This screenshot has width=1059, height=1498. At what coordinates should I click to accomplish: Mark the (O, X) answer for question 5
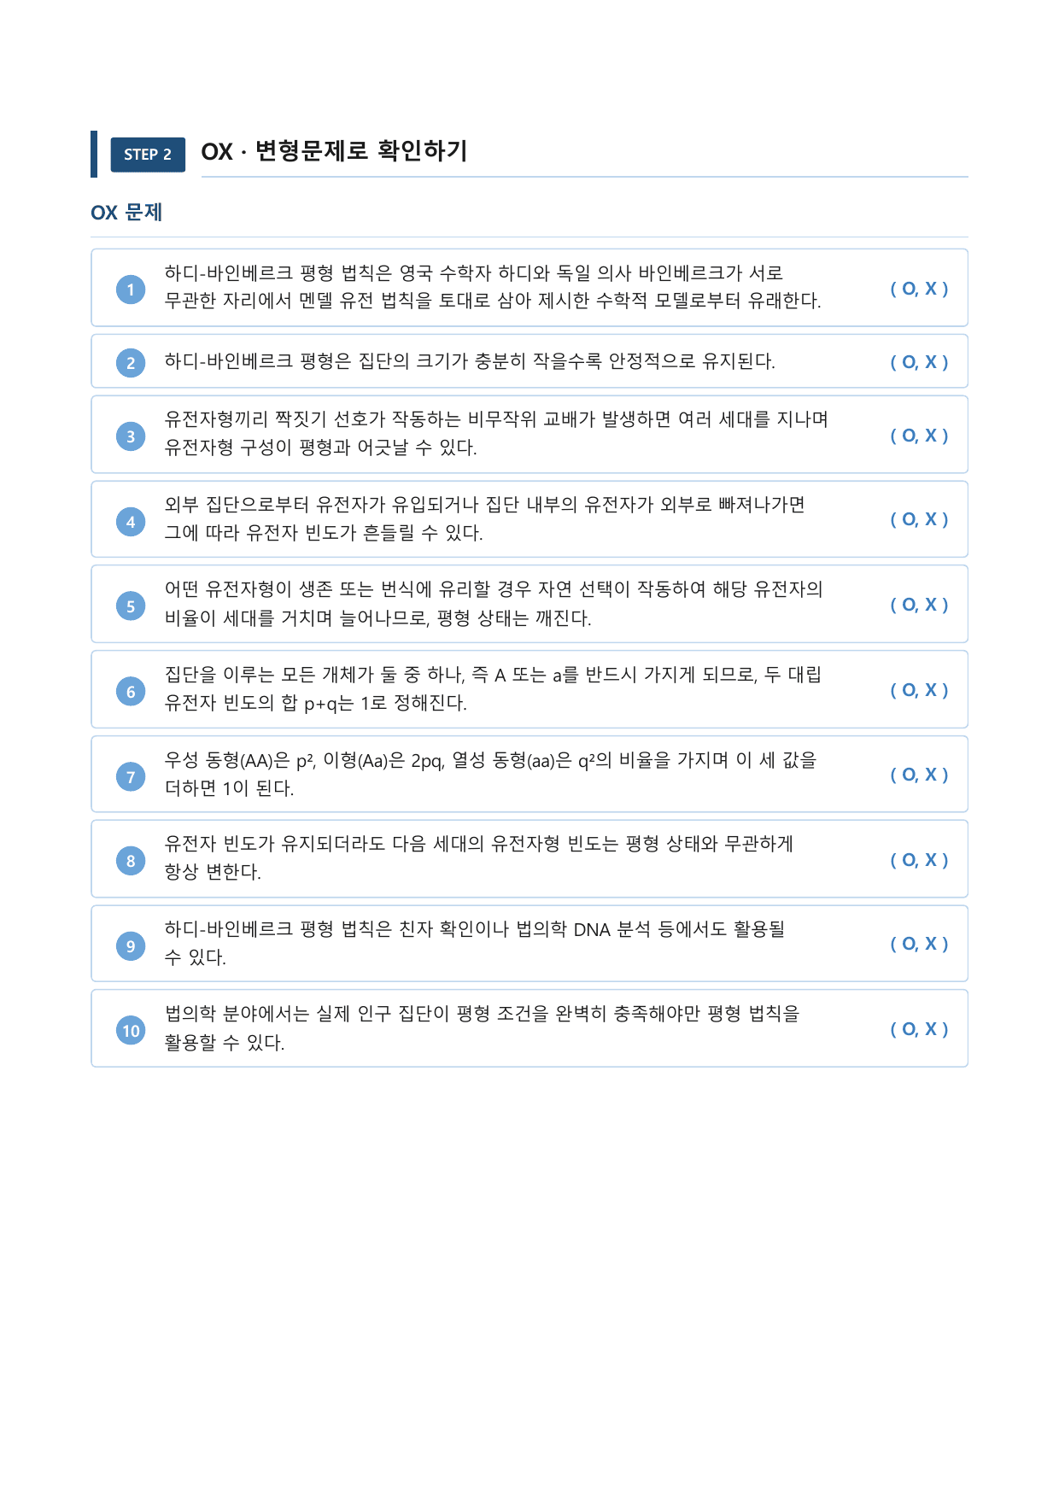[x=919, y=605]
